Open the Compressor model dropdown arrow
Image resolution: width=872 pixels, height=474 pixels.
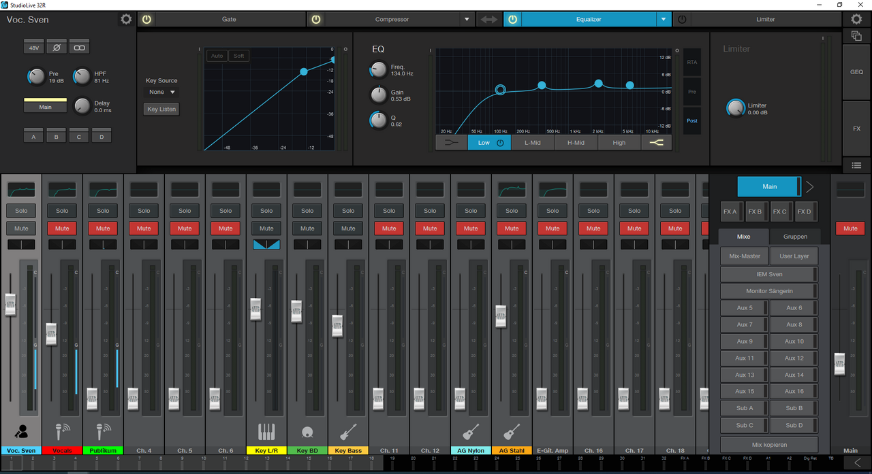pos(467,19)
